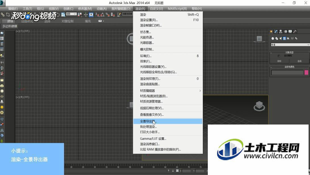This screenshot has height=175, width=310.
Task: Click the X coordinate field in status bar
Action: click(x=187, y=171)
